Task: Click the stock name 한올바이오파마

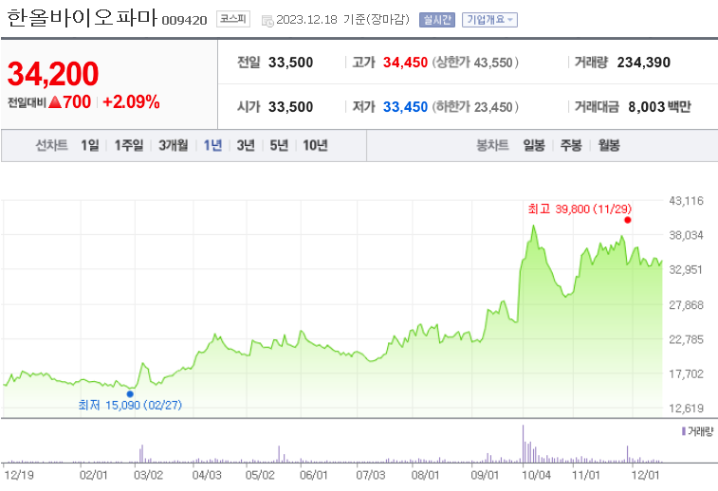Action: pos(82,18)
